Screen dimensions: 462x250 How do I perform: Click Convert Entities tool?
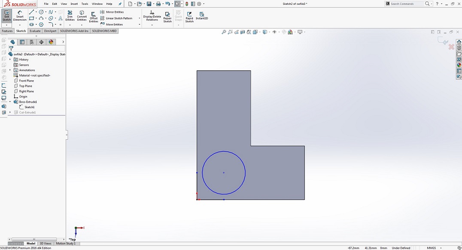(x=82, y=16)
